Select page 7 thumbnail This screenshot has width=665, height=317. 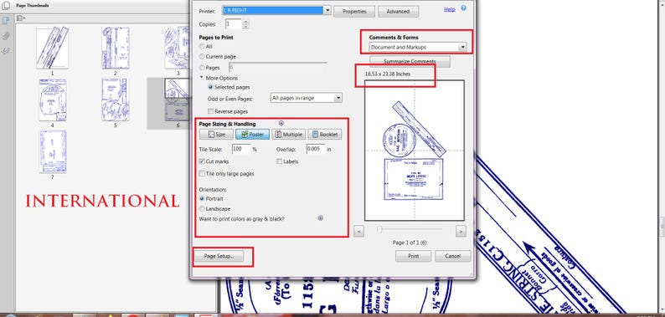(x=52, y=151)
